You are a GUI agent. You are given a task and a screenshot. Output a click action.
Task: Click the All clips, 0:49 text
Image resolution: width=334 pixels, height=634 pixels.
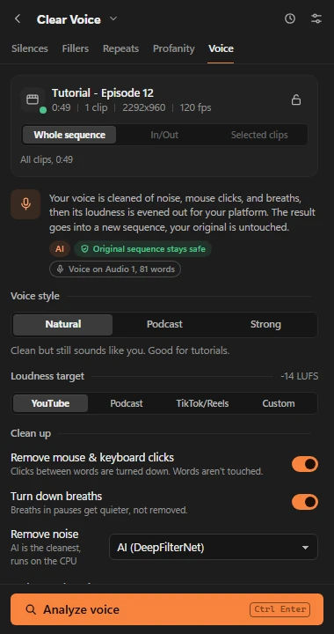(x=47, y=159)
